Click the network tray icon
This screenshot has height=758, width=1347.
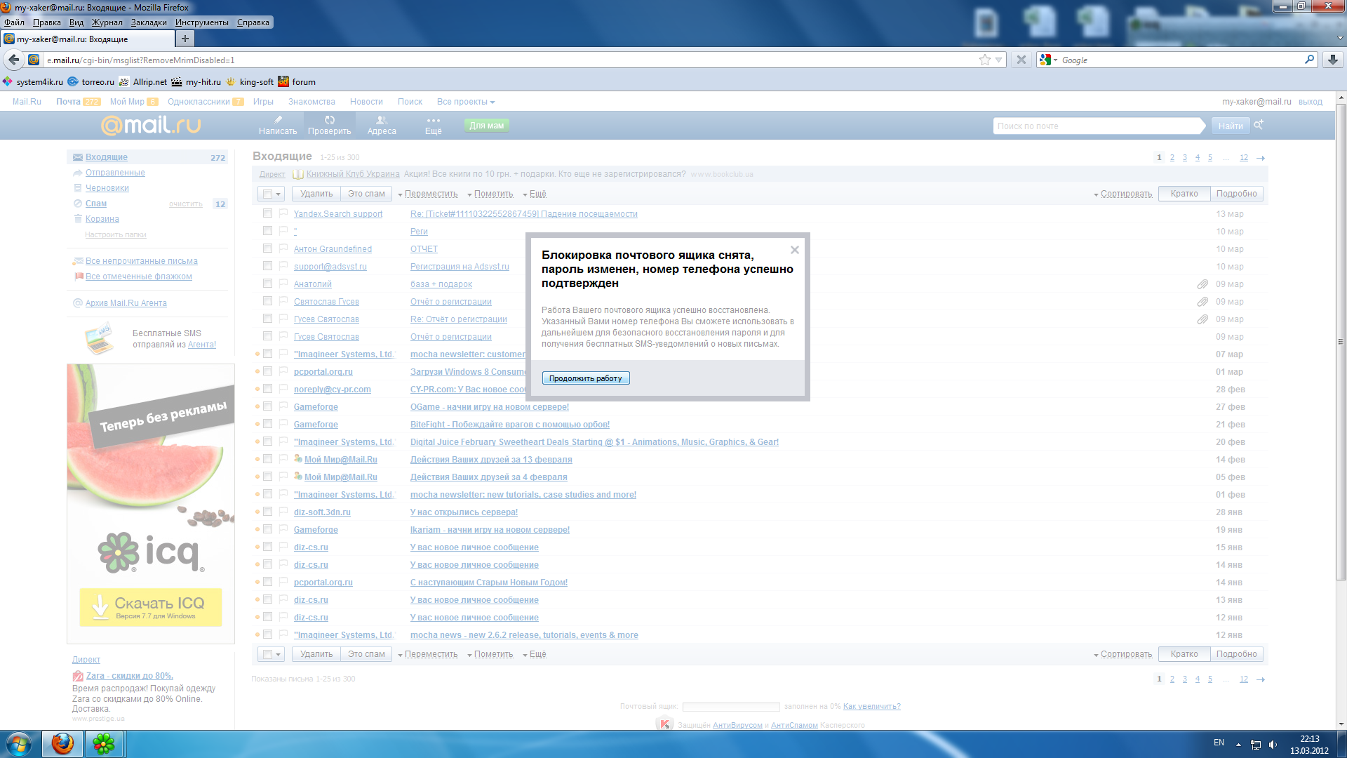(x=1256, y=745)
